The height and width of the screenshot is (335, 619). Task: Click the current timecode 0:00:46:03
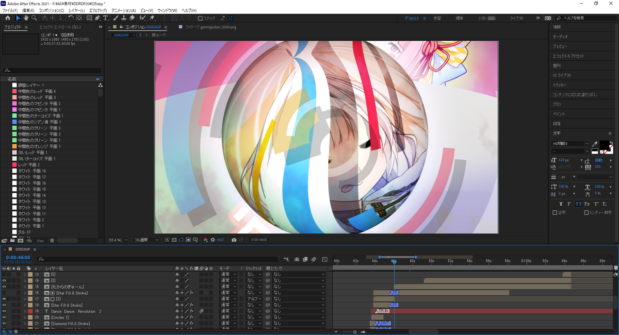(18, 257)
